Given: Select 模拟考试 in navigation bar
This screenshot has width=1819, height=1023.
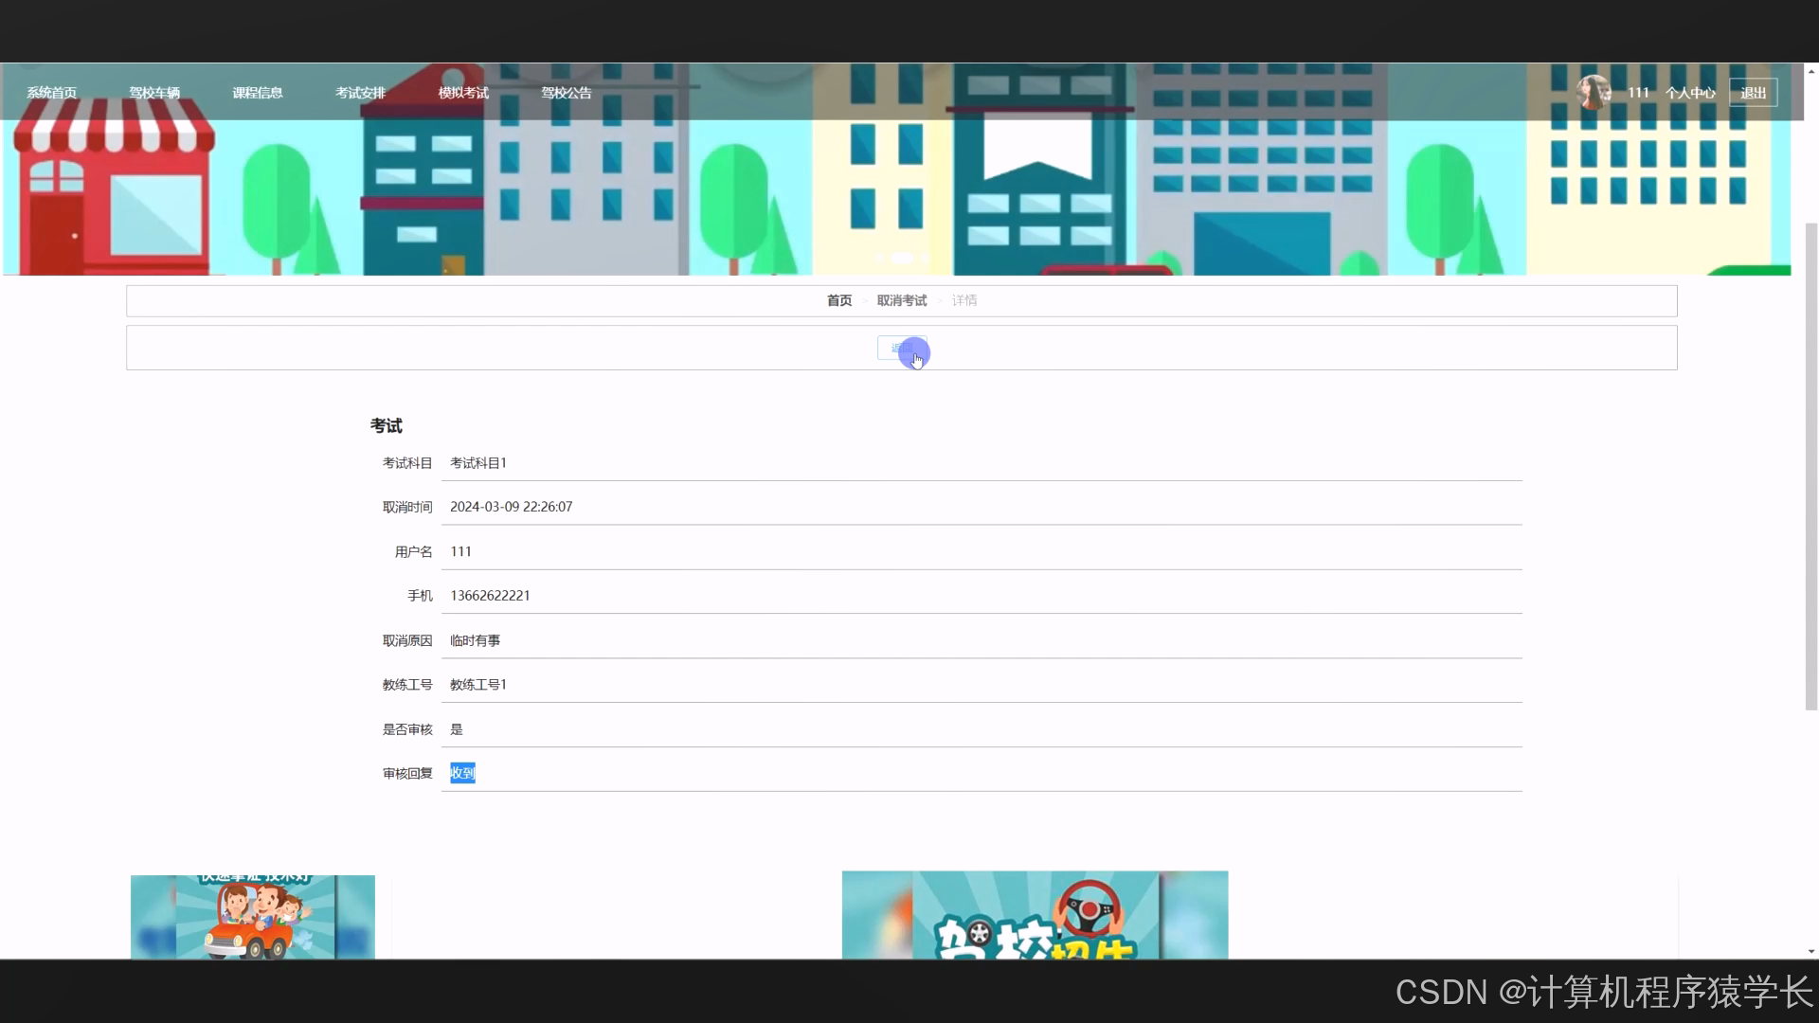Looking at the screenshot, I should click(x=463, y=93).
